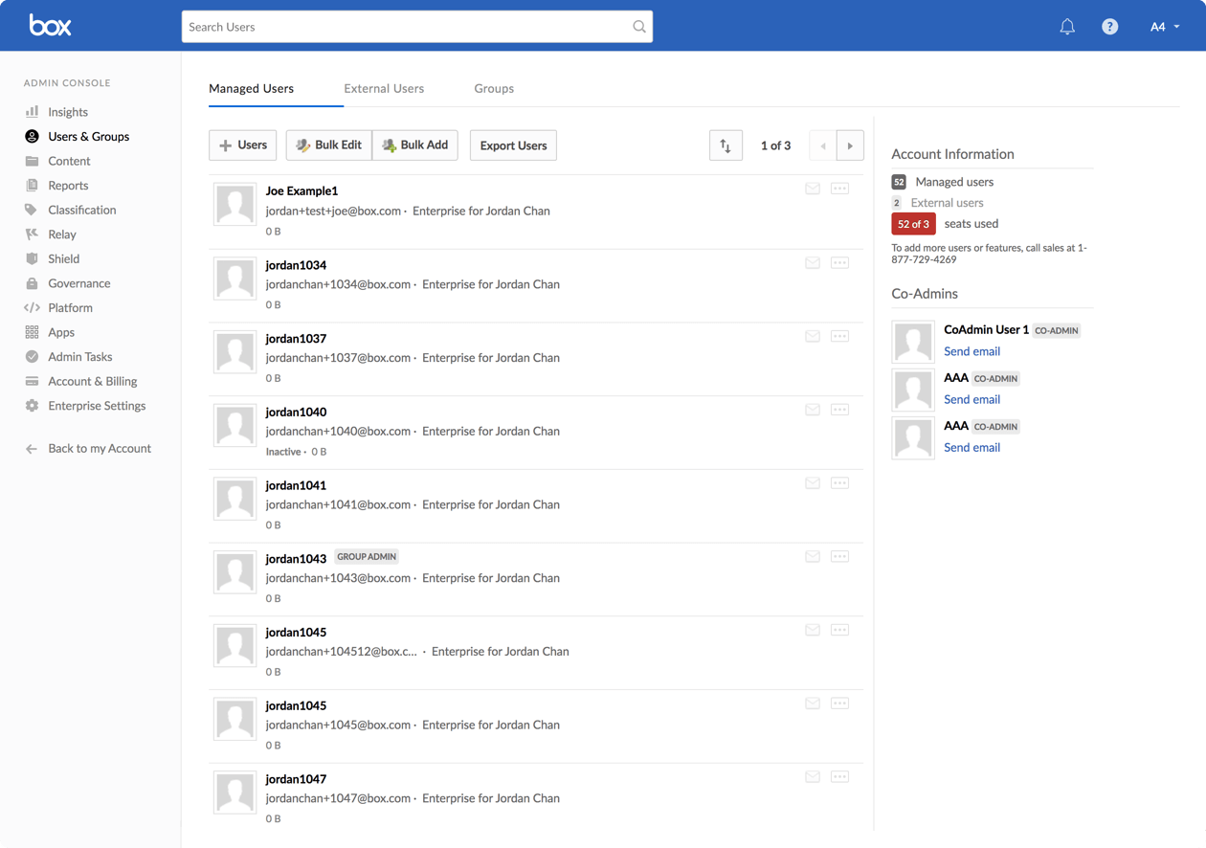Open the notifications bell
The height and width of the screenshot is (848, 1206).
(1067, 27)
